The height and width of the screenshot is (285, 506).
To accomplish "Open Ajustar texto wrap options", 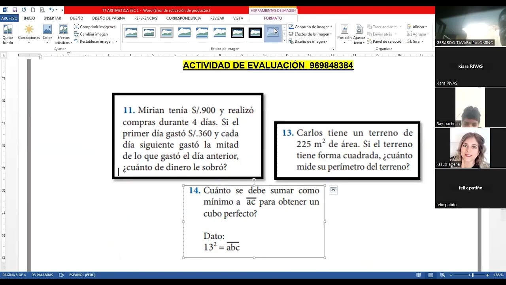I will (x=359, y=35).
